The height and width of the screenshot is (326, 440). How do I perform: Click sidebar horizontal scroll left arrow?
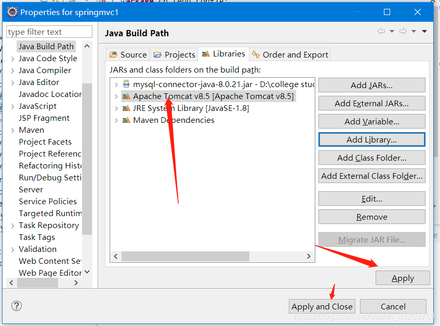point(11,283)
